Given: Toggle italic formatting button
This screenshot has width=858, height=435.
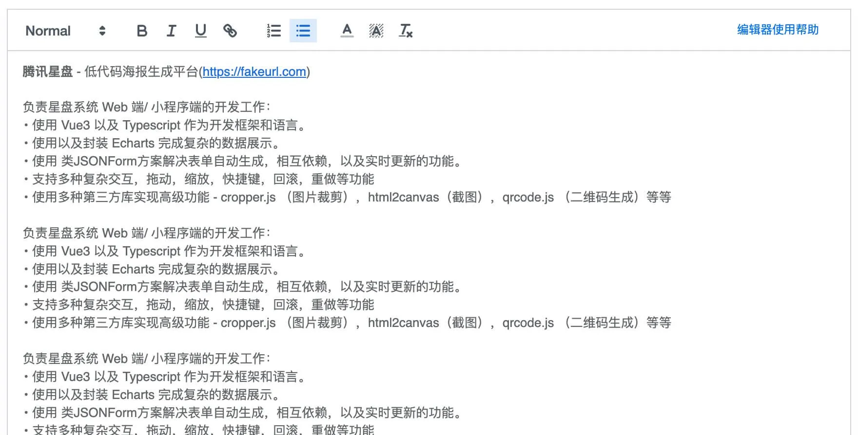Looking at the screenshot, I should (x=171, y=31).
